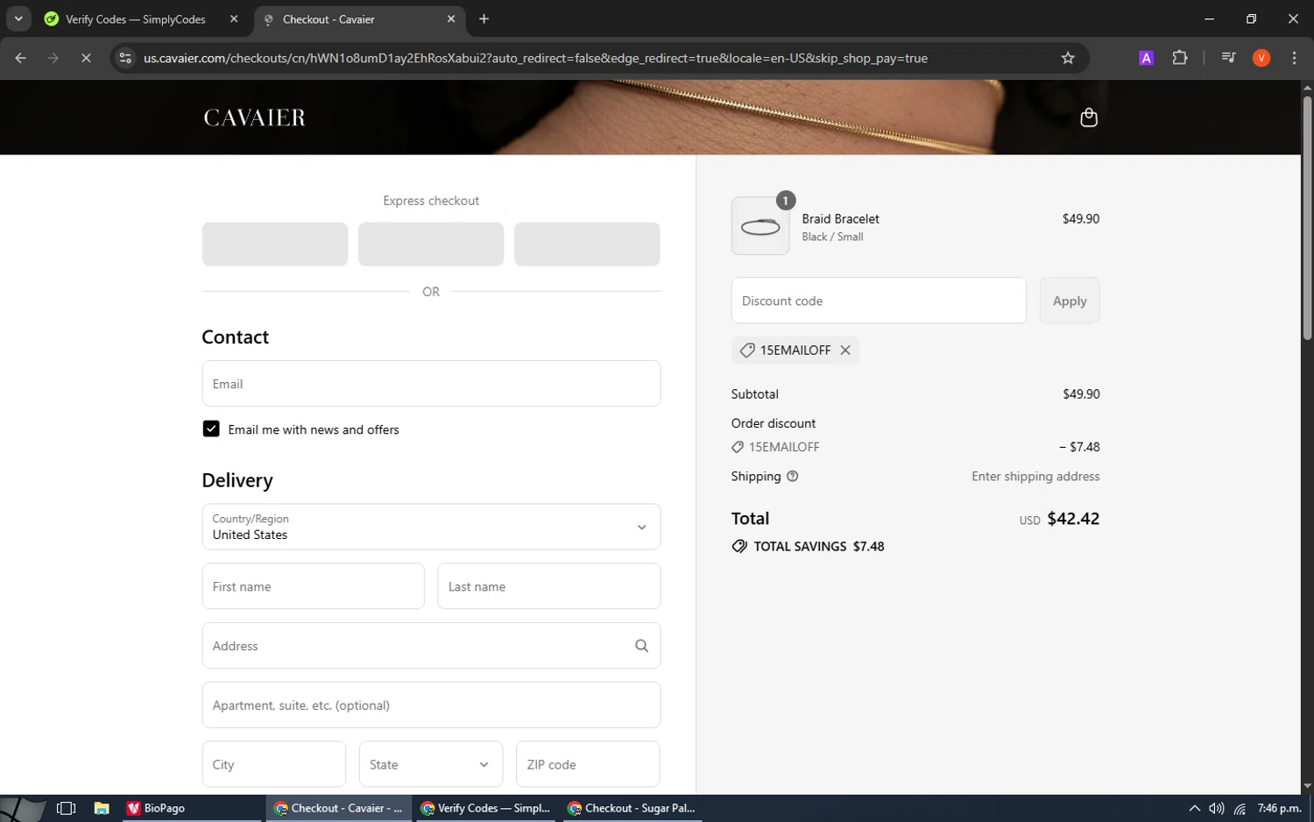The width and height of the screenshot is (1314, 822).
Task: View site information icon in address bar
Action: click(125, 58)
